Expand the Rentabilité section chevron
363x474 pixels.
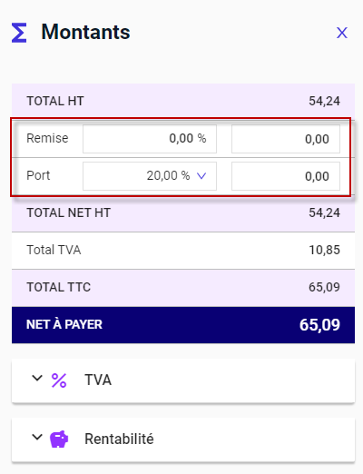click(x=37, y=437)
